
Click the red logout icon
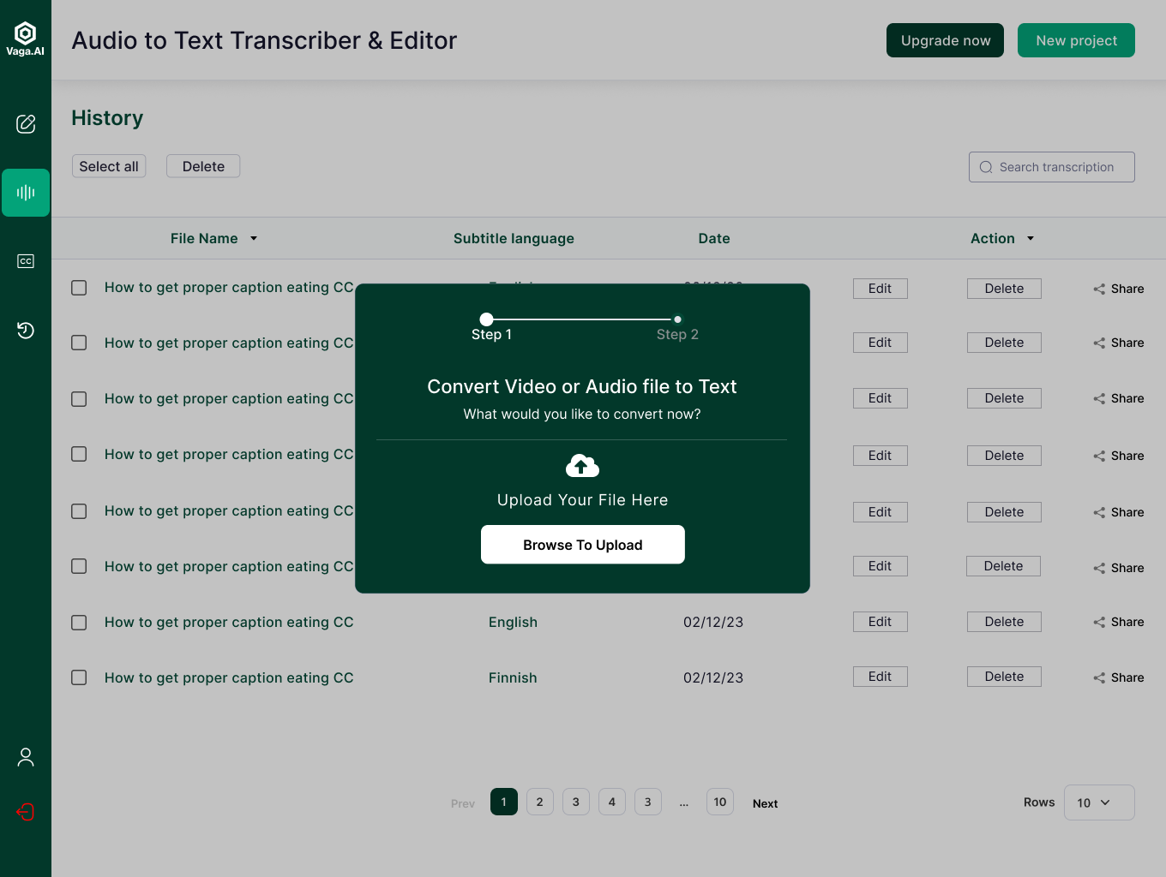click(x=26, y=812)
